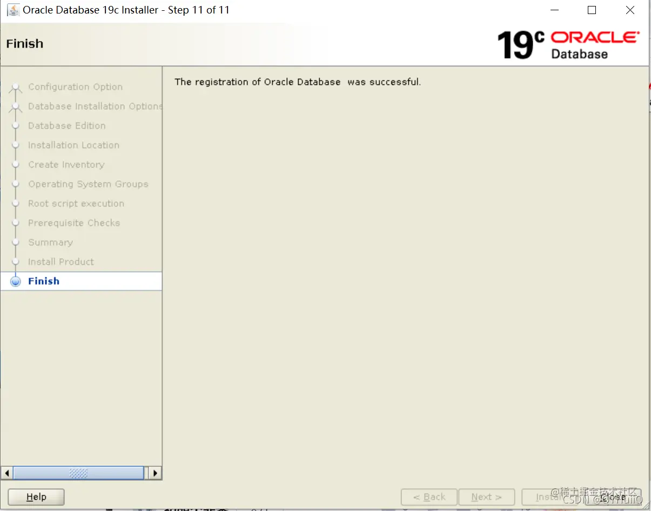Select Operating System Groups step
Viewport: 651px width, 511px height.
coord(88,184)
